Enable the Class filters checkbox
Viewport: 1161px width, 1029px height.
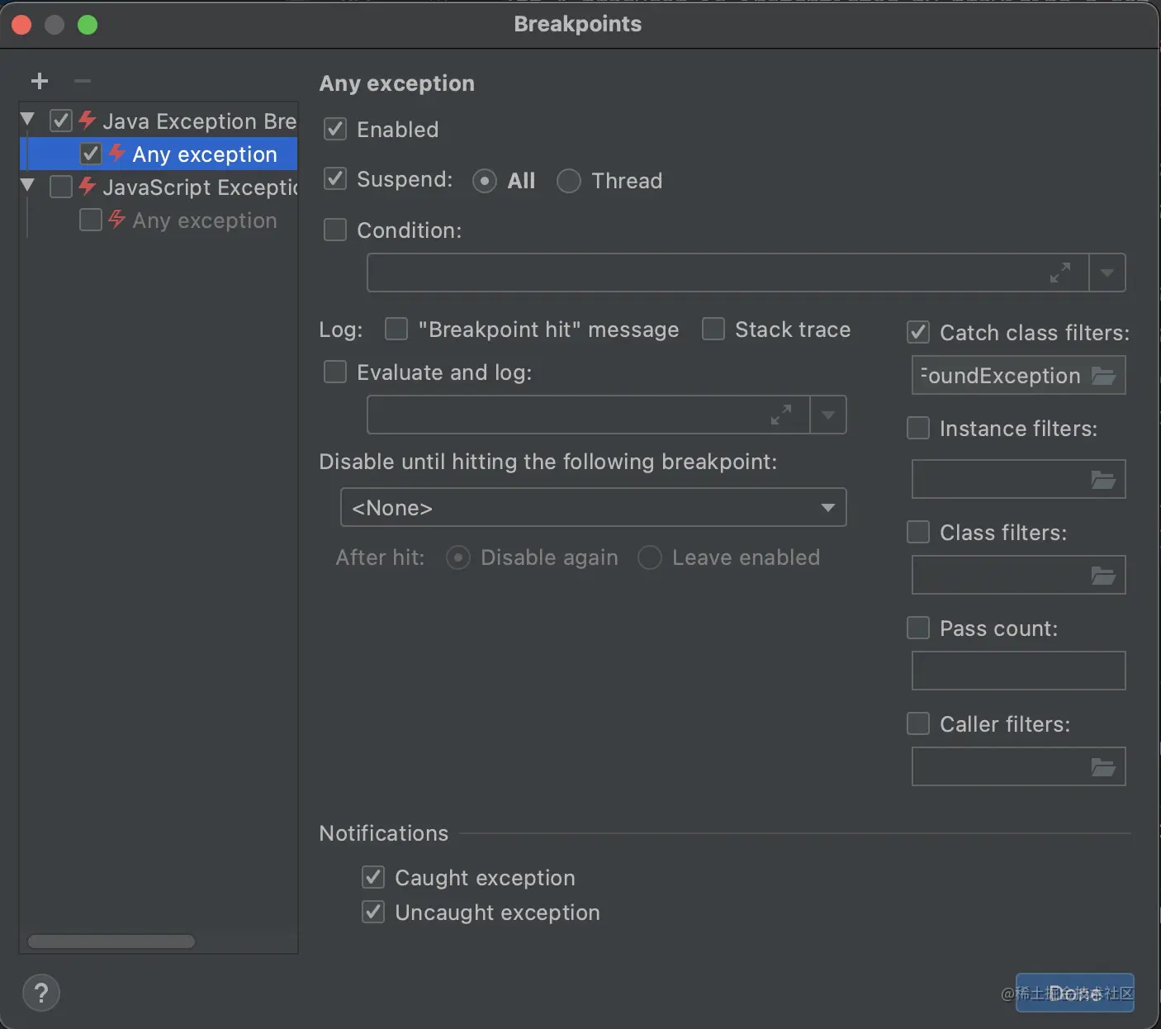pyautogui.click(x=918, y=532)
